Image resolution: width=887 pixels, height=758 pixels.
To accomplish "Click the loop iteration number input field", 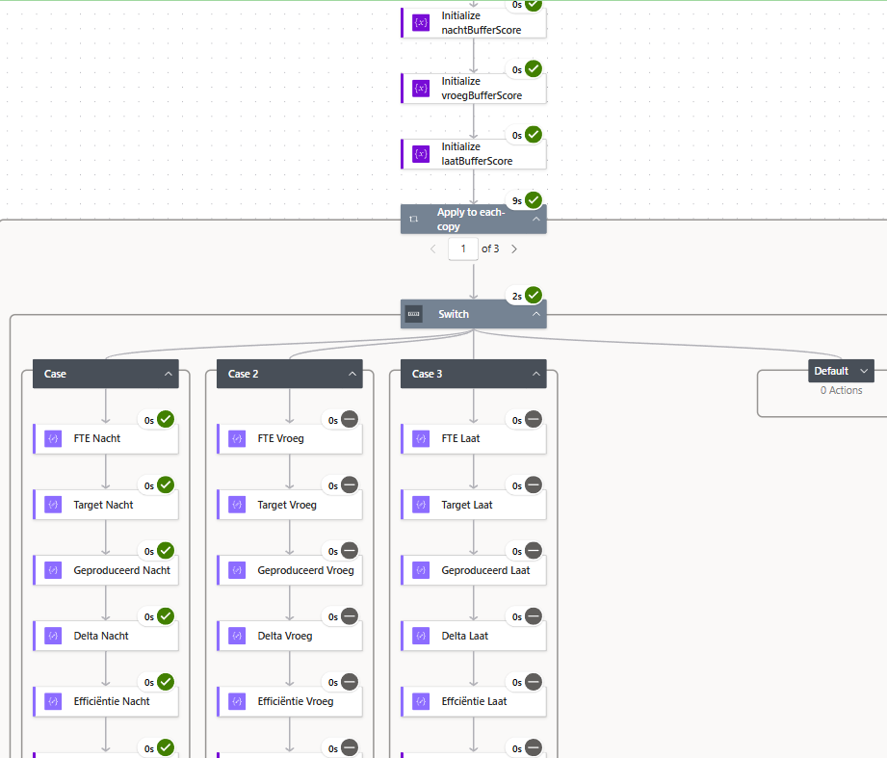I will tap(462, 248).
